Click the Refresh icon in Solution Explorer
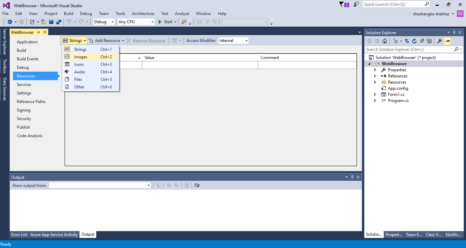Viewport: 466px width, 248px height. pyautogui.click(x=414, y=41)
